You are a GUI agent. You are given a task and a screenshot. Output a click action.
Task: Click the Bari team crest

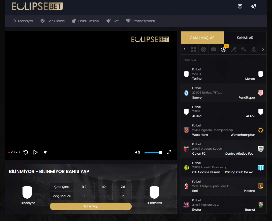click(186, 186)
